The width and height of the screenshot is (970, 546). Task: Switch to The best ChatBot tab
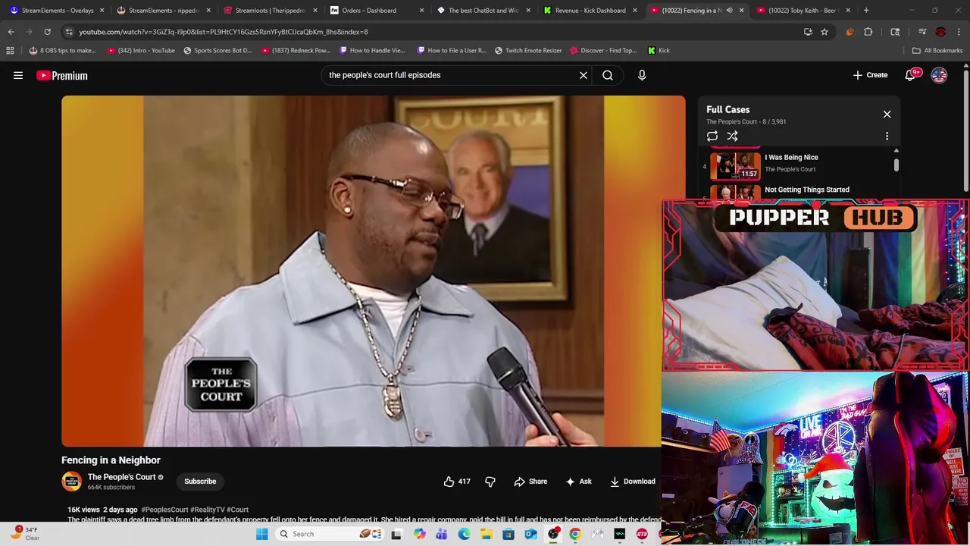coord(482,11)
